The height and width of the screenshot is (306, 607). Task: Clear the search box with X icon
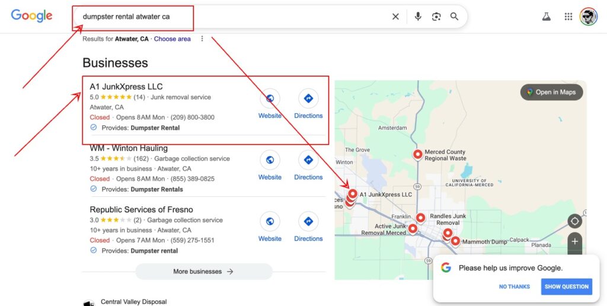[395, 17]
